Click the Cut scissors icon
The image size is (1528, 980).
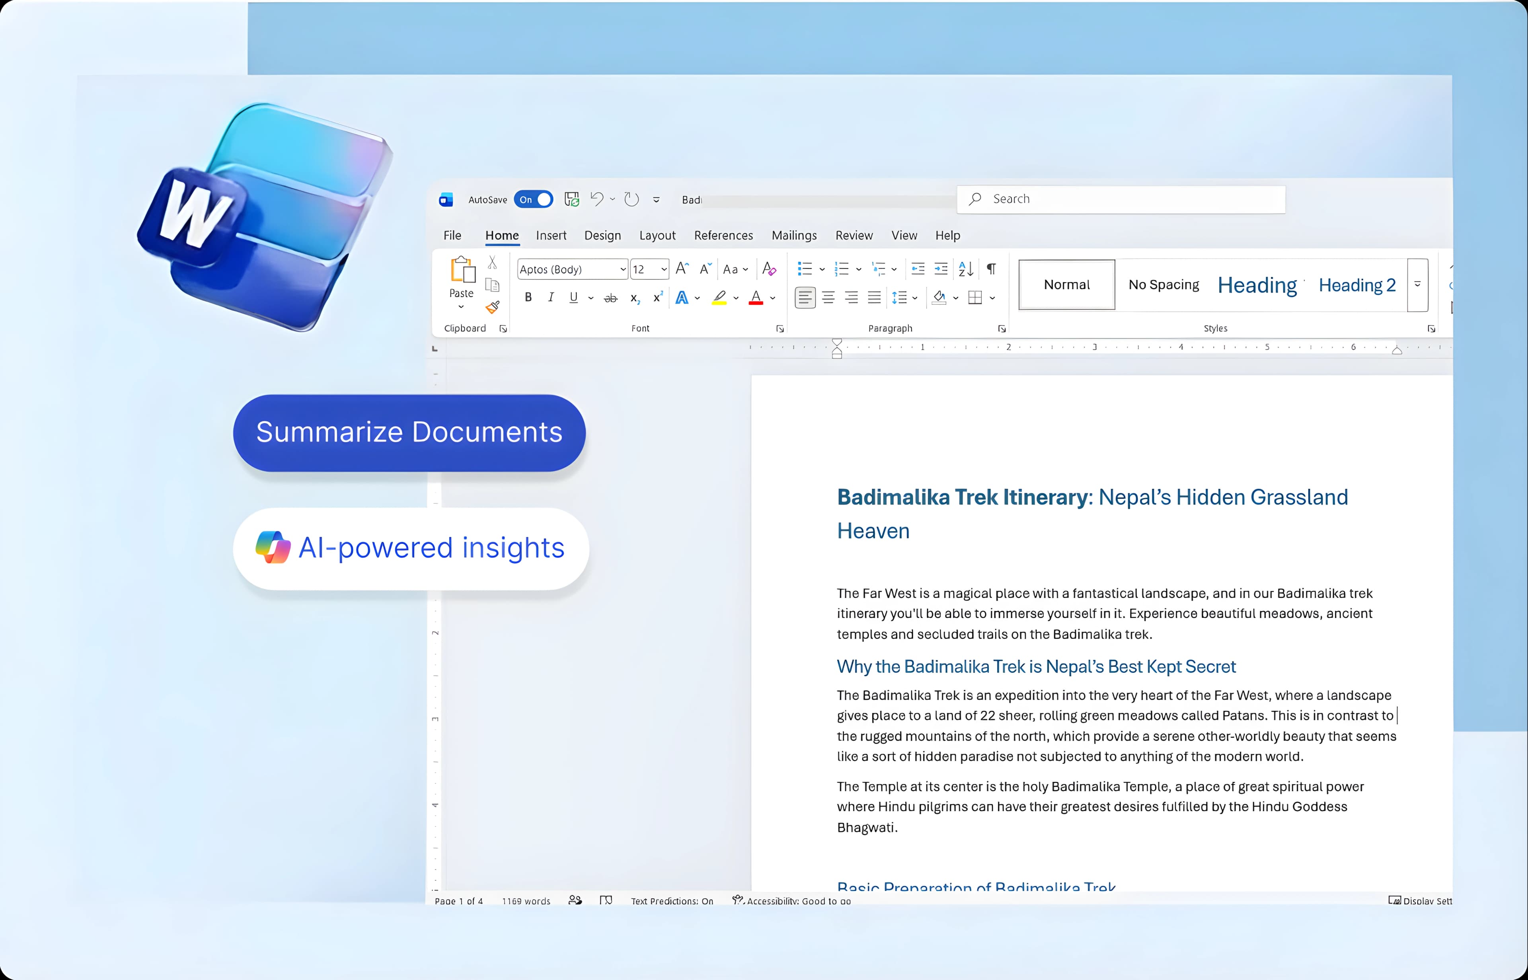pyautogui.click(x=493, y=263)
